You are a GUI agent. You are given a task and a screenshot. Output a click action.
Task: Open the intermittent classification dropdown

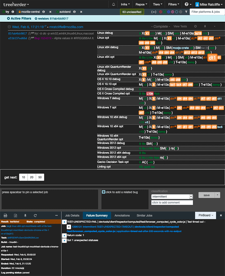[172, 197]
